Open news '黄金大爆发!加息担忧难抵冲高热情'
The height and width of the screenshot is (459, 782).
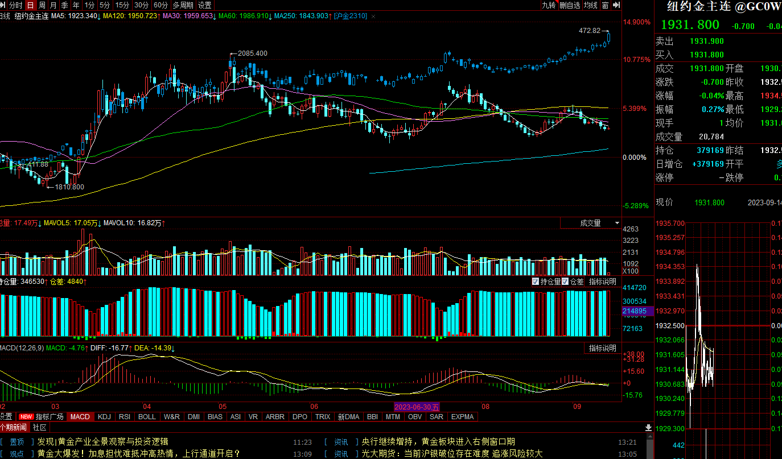139,454
